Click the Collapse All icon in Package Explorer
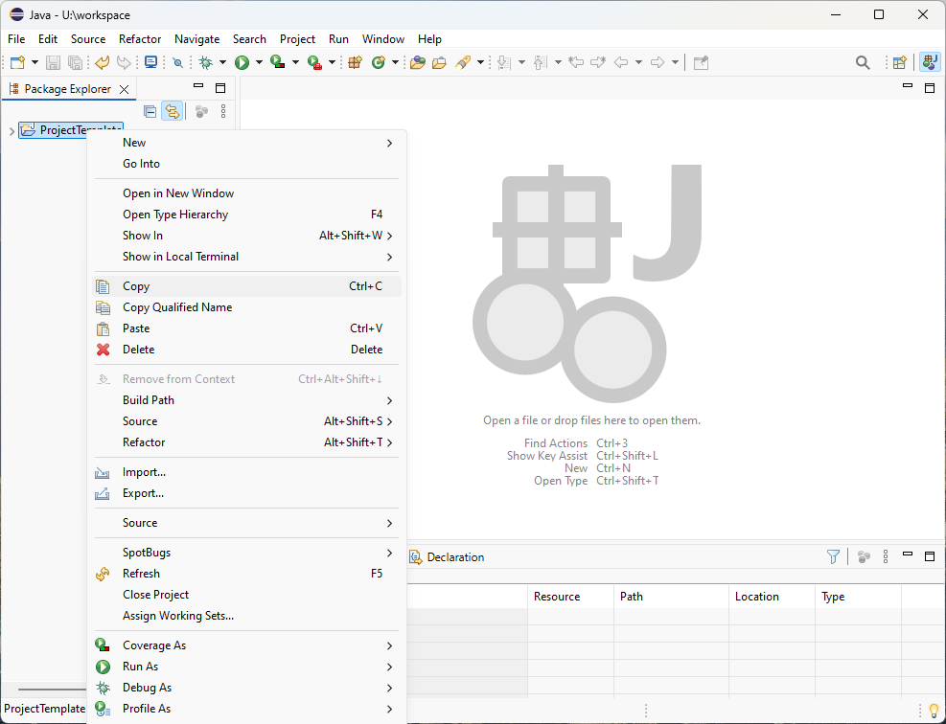Image resolution: width=946 pixels, height=724 pixels. click(150, 111)
